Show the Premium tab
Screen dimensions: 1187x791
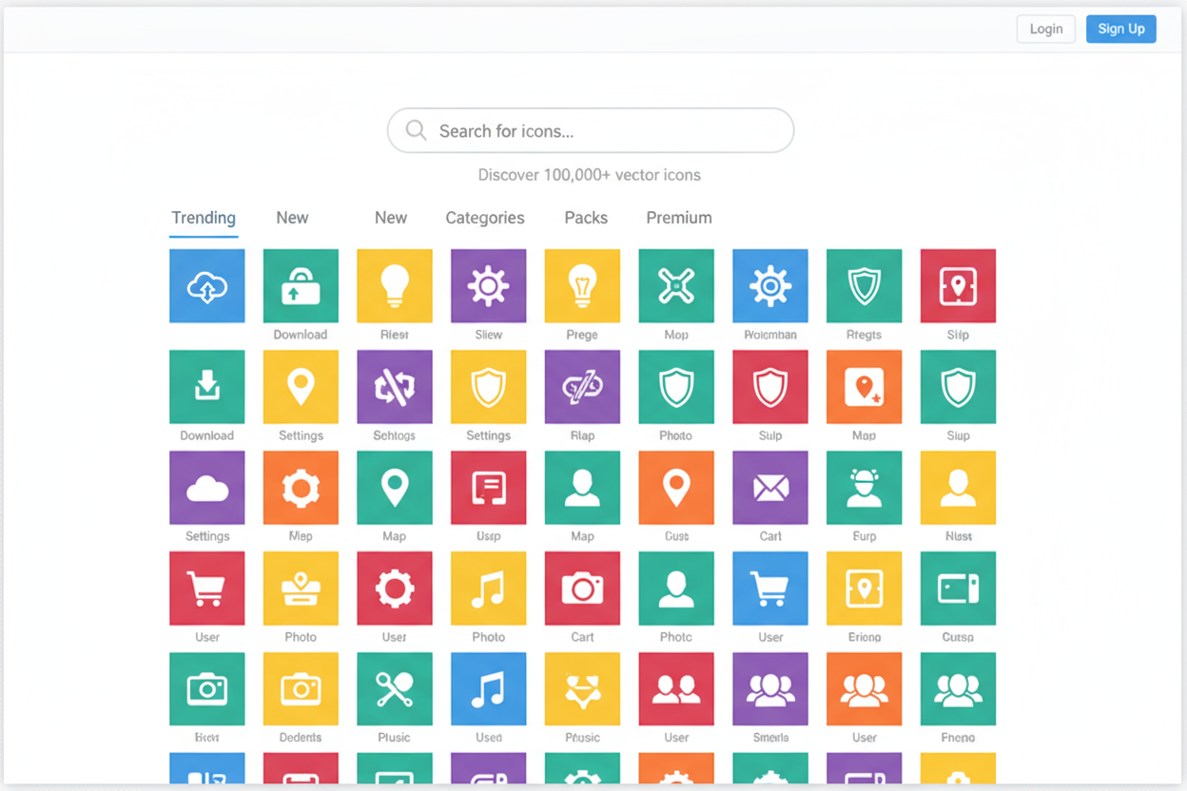(679, 218)
